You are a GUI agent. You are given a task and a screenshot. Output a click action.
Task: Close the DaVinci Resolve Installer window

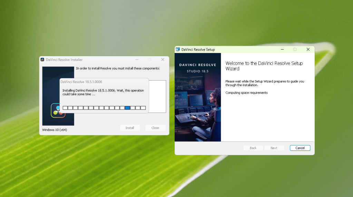point(163,60)
